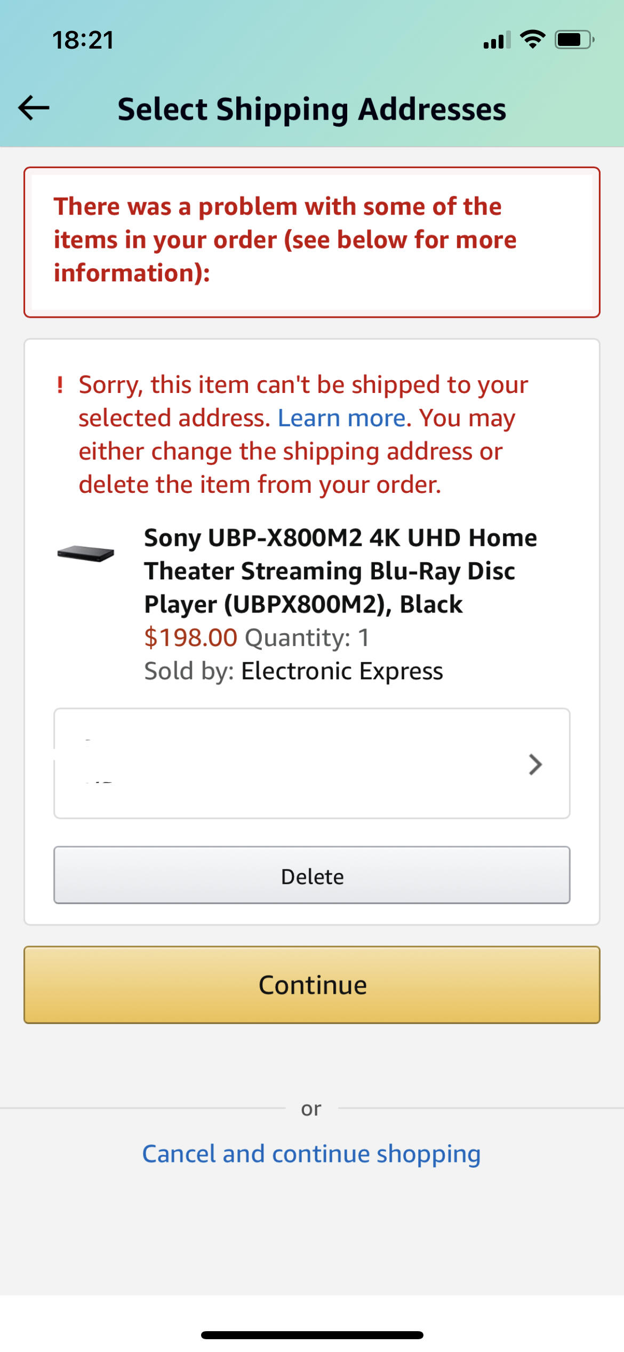The width and height of the screenshot is (624, 1352).
Task: Open the Learn more link
Action: tap(342, 418)
